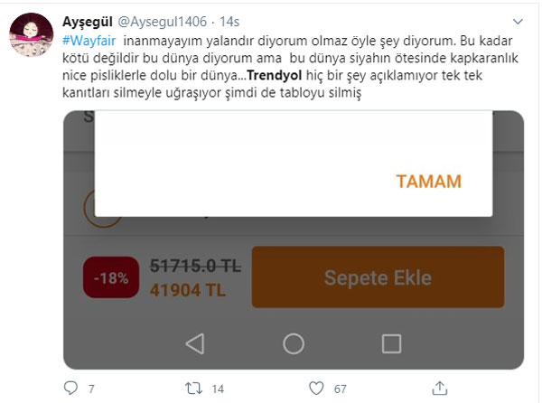Open Ayşegül's profile avatar

tap(31, 34)
